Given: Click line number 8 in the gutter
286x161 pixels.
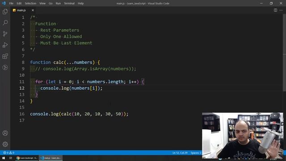Looking at the screenshot, I should coord(23,62).
